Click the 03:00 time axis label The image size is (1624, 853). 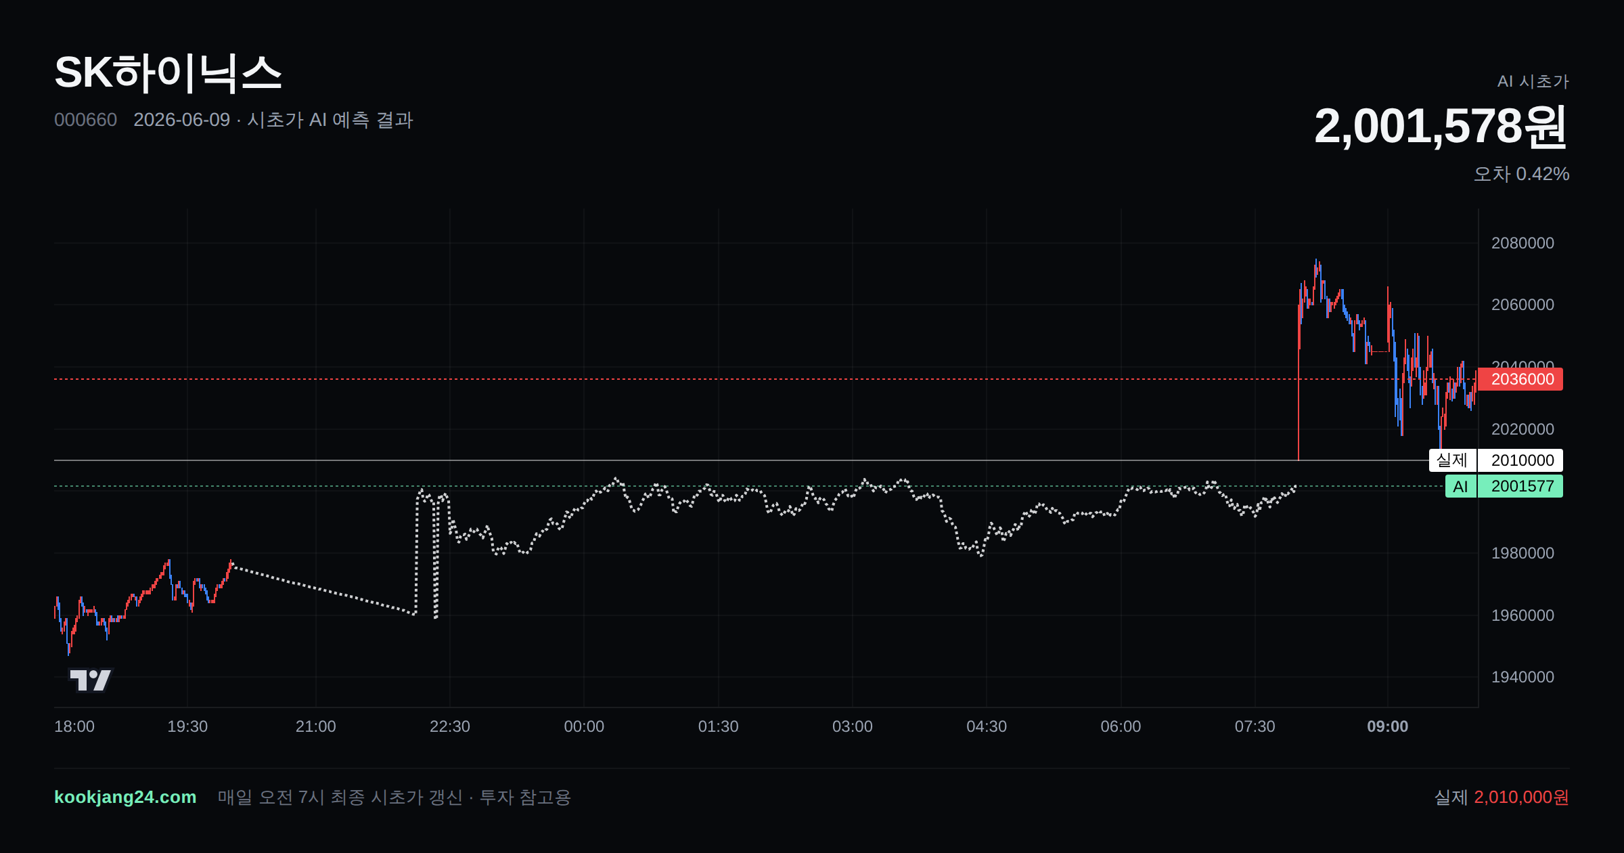pos(853,726)
